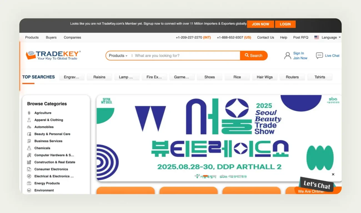
Task: Open the Products dropdown in the search bar
Action: coord(117,55)
